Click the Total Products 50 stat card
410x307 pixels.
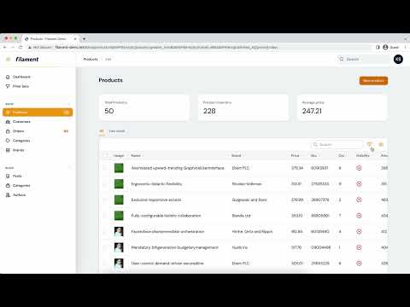pyautogui.click(x=144, y=108)
